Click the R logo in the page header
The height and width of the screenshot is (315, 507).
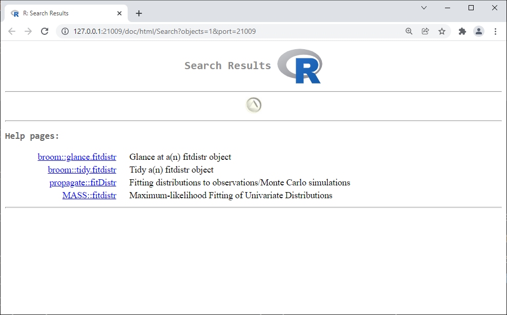[300, 66]
